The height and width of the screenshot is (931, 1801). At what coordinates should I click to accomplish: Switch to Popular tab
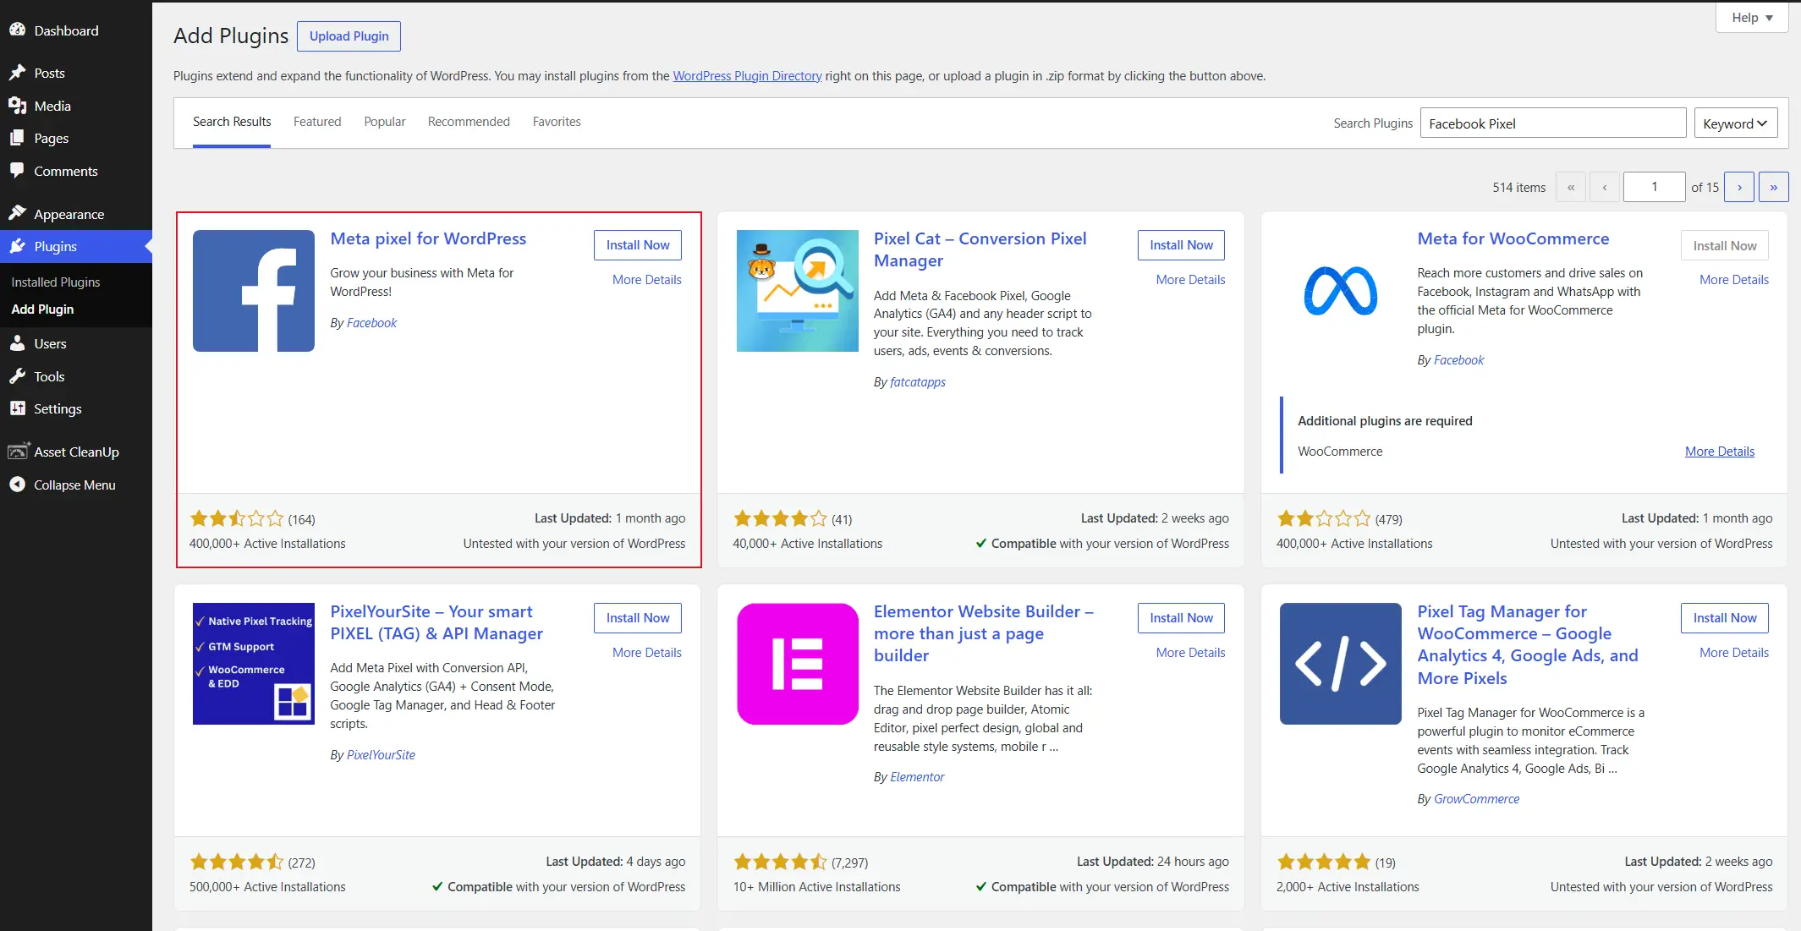(385, 122)
